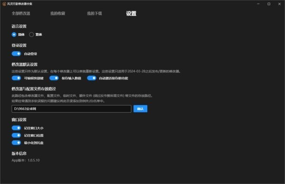
Task: Close the application window
Action: point(279,4)
